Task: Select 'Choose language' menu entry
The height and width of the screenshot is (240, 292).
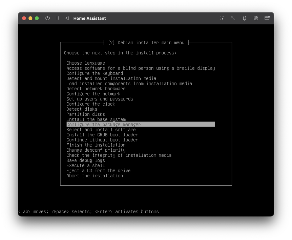Action: (x=86, y=63)
